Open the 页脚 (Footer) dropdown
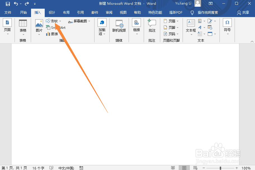 171,27
